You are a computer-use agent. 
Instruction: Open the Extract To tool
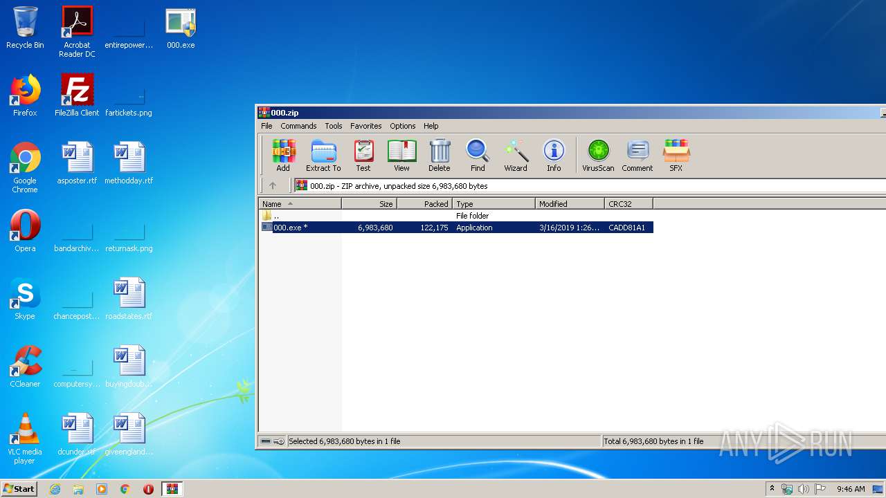[x=323, y=156]
